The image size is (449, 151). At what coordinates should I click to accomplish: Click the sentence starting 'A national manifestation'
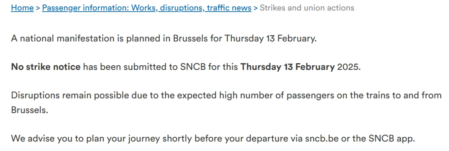pos(164,38)
